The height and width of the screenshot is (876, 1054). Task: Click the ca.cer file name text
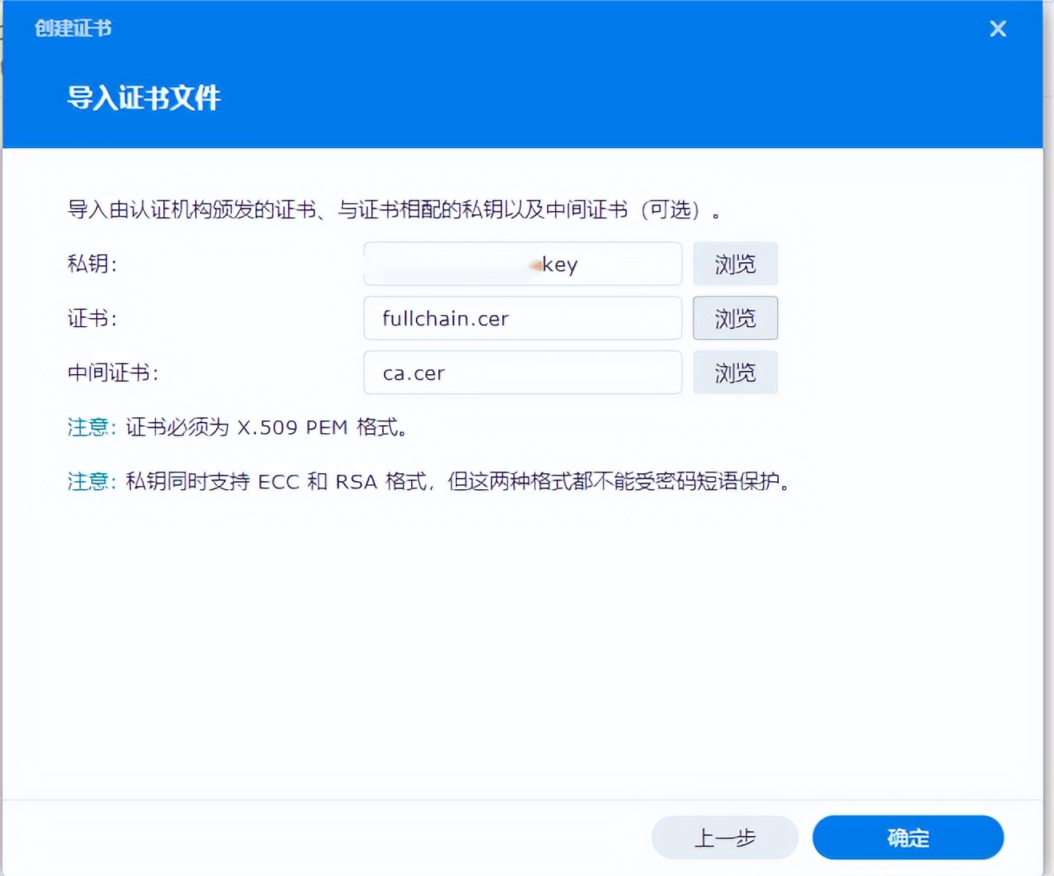pyautogui.click(x=413, y=372)
